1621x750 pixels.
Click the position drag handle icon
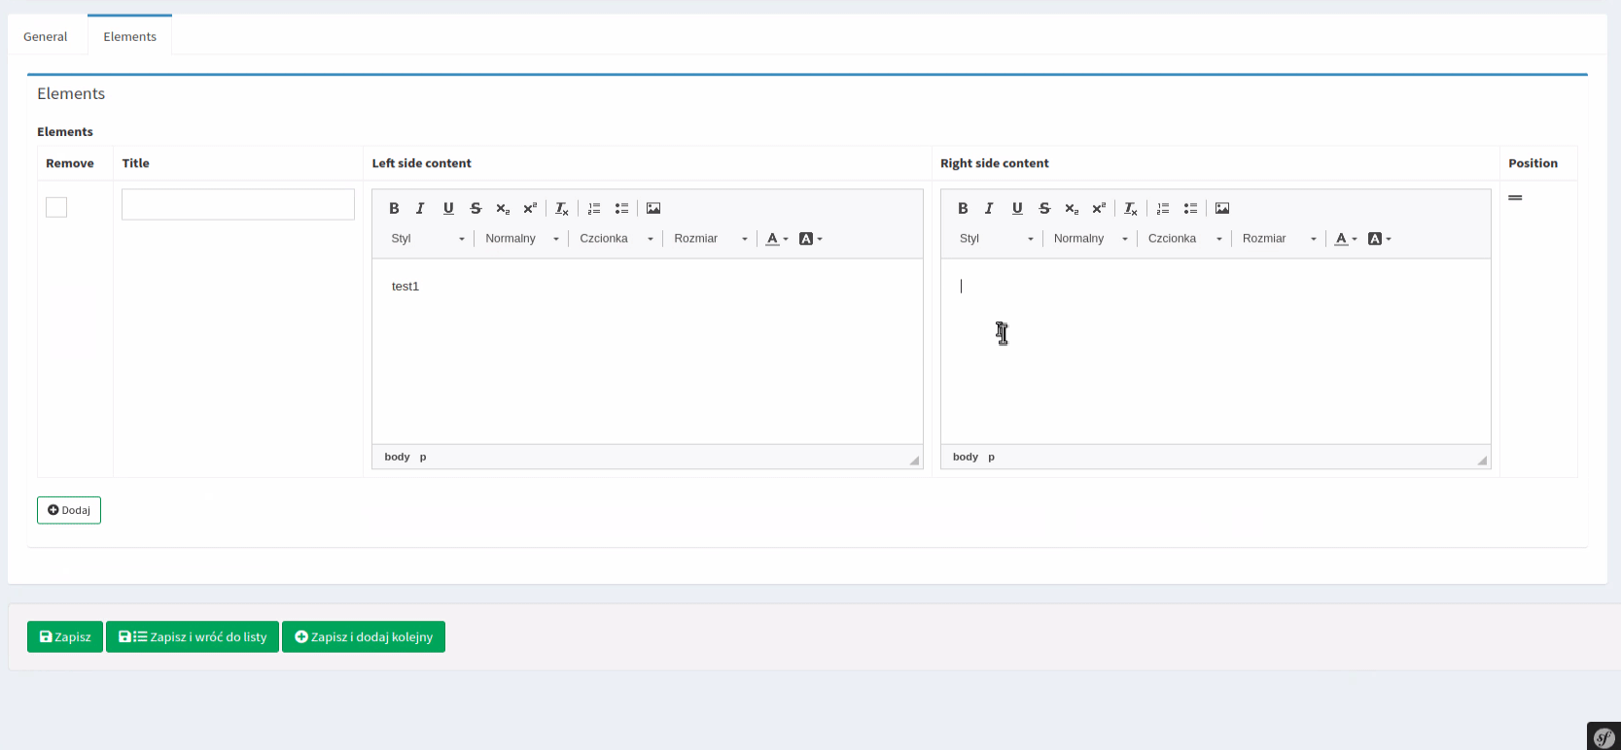tap(1515, 197)
